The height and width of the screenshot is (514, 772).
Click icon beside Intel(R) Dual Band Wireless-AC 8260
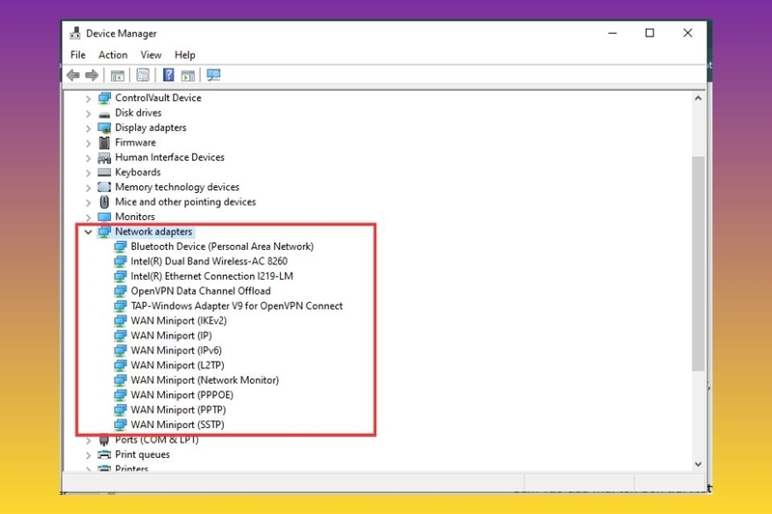click(x=120, y=261)
